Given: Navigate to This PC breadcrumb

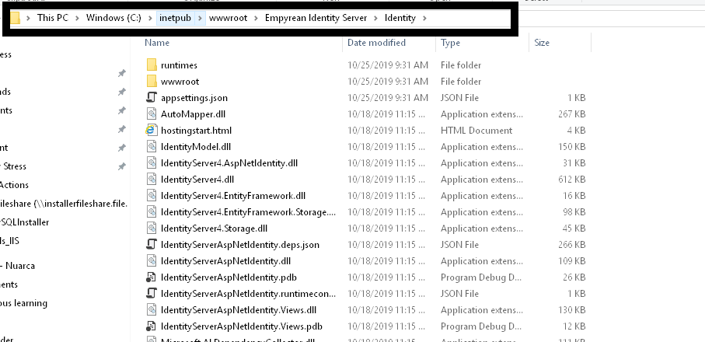Looking at the screenshot, I should 53,18.
